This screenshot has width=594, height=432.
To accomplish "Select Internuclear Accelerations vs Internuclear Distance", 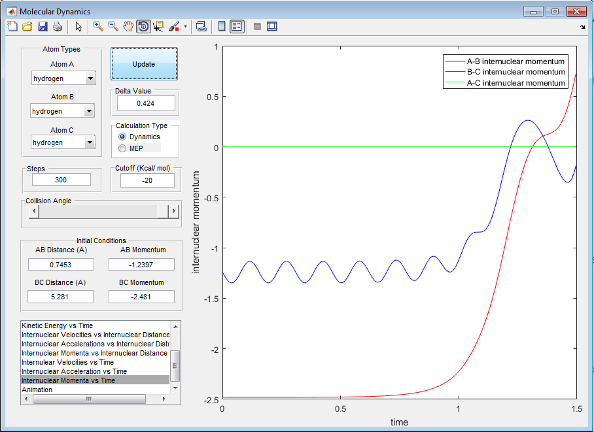I will pyautogui.click(x=96, y=344).
